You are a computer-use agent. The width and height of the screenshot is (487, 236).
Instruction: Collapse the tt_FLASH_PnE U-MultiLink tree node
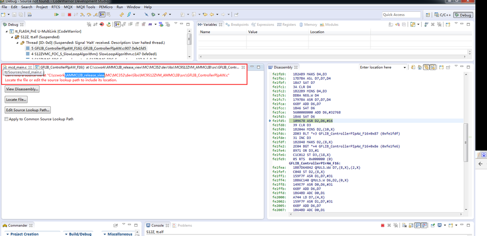[x=7, y=31]
